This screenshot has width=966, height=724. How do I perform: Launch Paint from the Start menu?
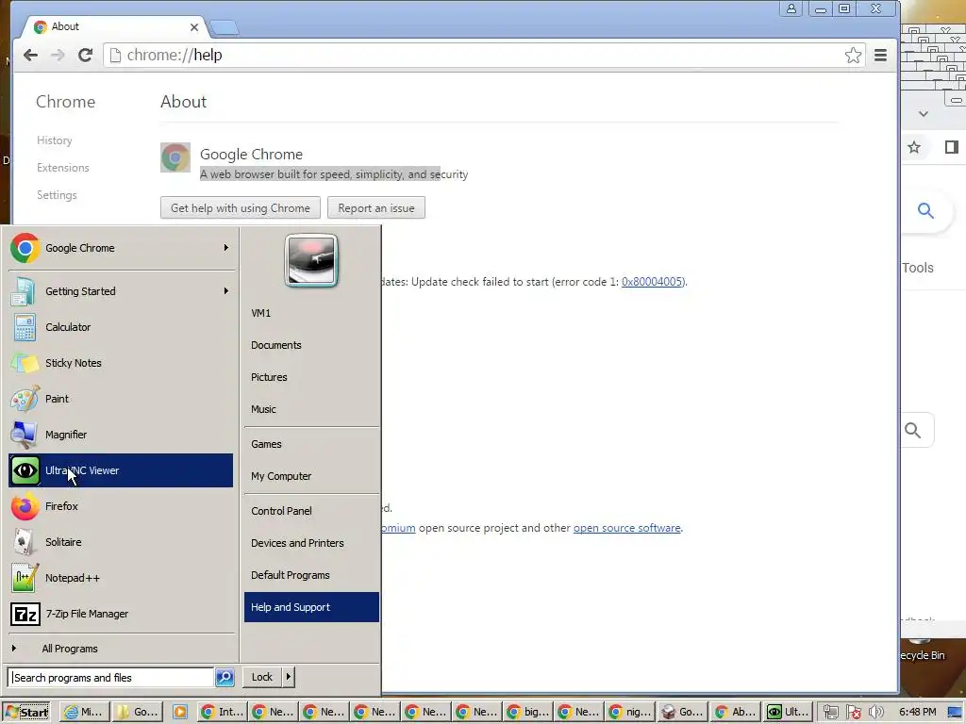pos(120,399)
